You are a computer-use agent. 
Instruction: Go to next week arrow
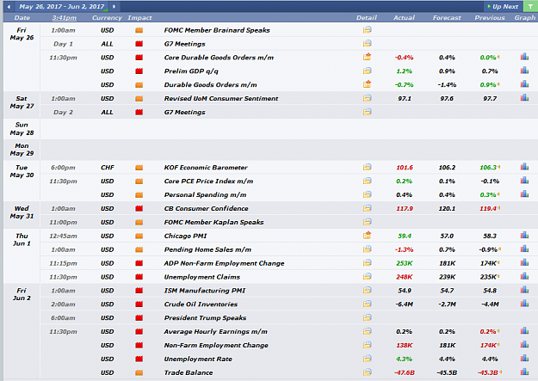pyautogui.click(x=114, y=7)
